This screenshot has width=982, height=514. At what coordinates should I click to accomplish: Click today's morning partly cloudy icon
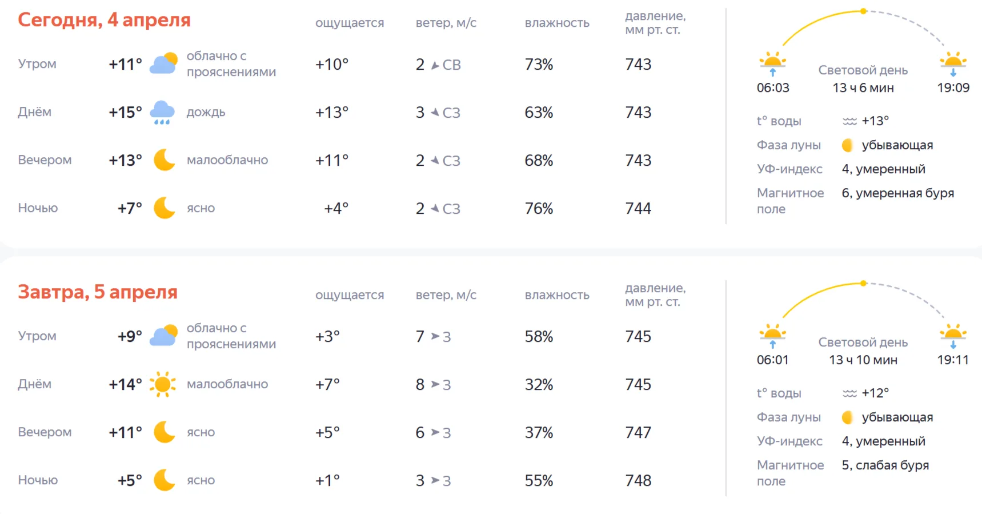click(163, 63)
